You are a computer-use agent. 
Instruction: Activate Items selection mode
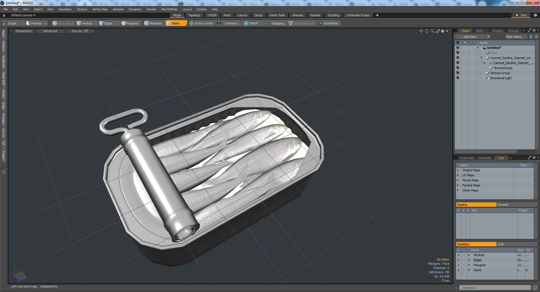176,23
